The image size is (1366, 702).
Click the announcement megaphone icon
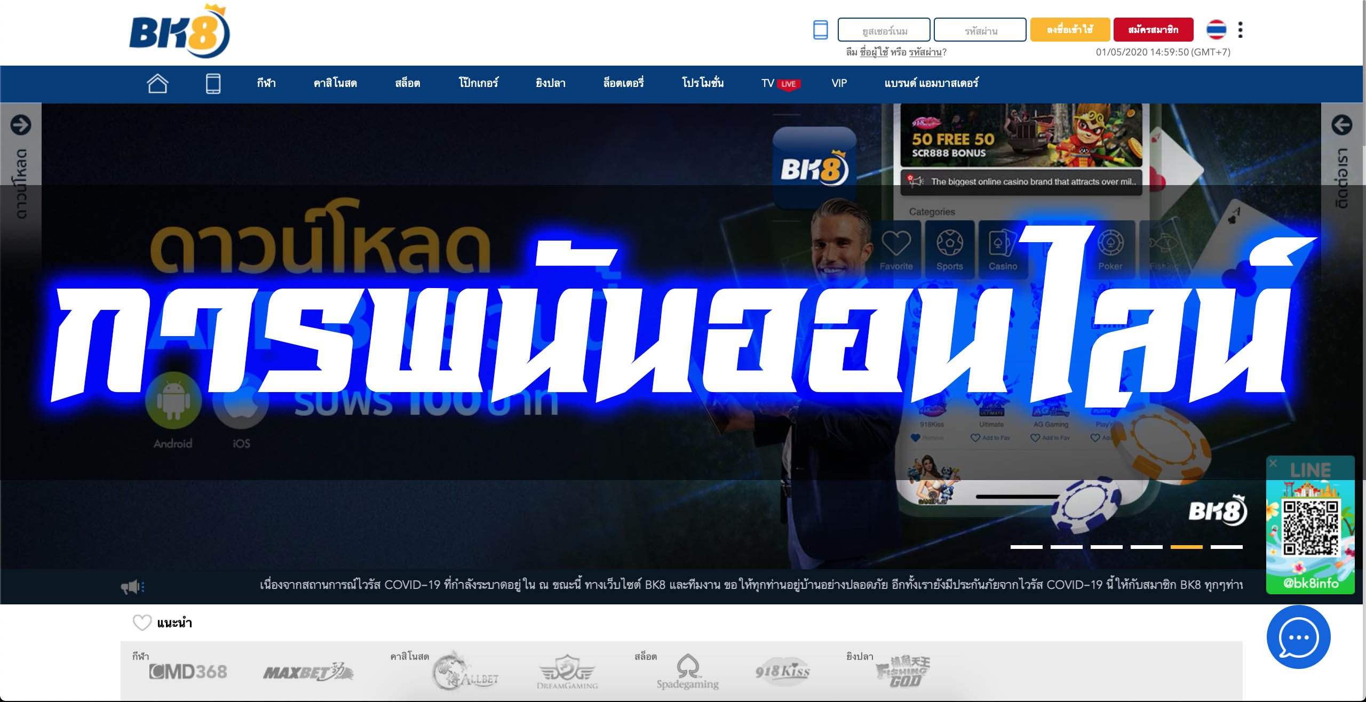tap(132, 587)
